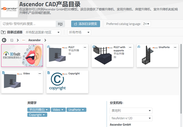The height and width of the screenshot is (127, 183).
Task: Click the 3D parts icon on PLG7 card
Action: [48, 47]
